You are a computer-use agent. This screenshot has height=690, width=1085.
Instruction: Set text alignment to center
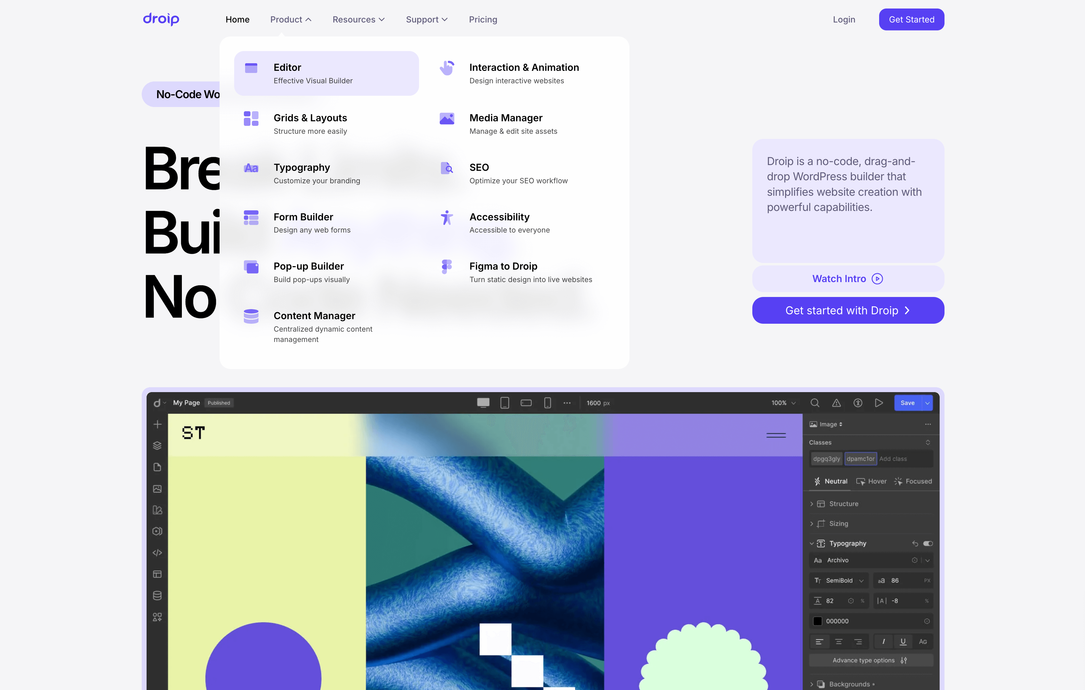coord(838,641)
